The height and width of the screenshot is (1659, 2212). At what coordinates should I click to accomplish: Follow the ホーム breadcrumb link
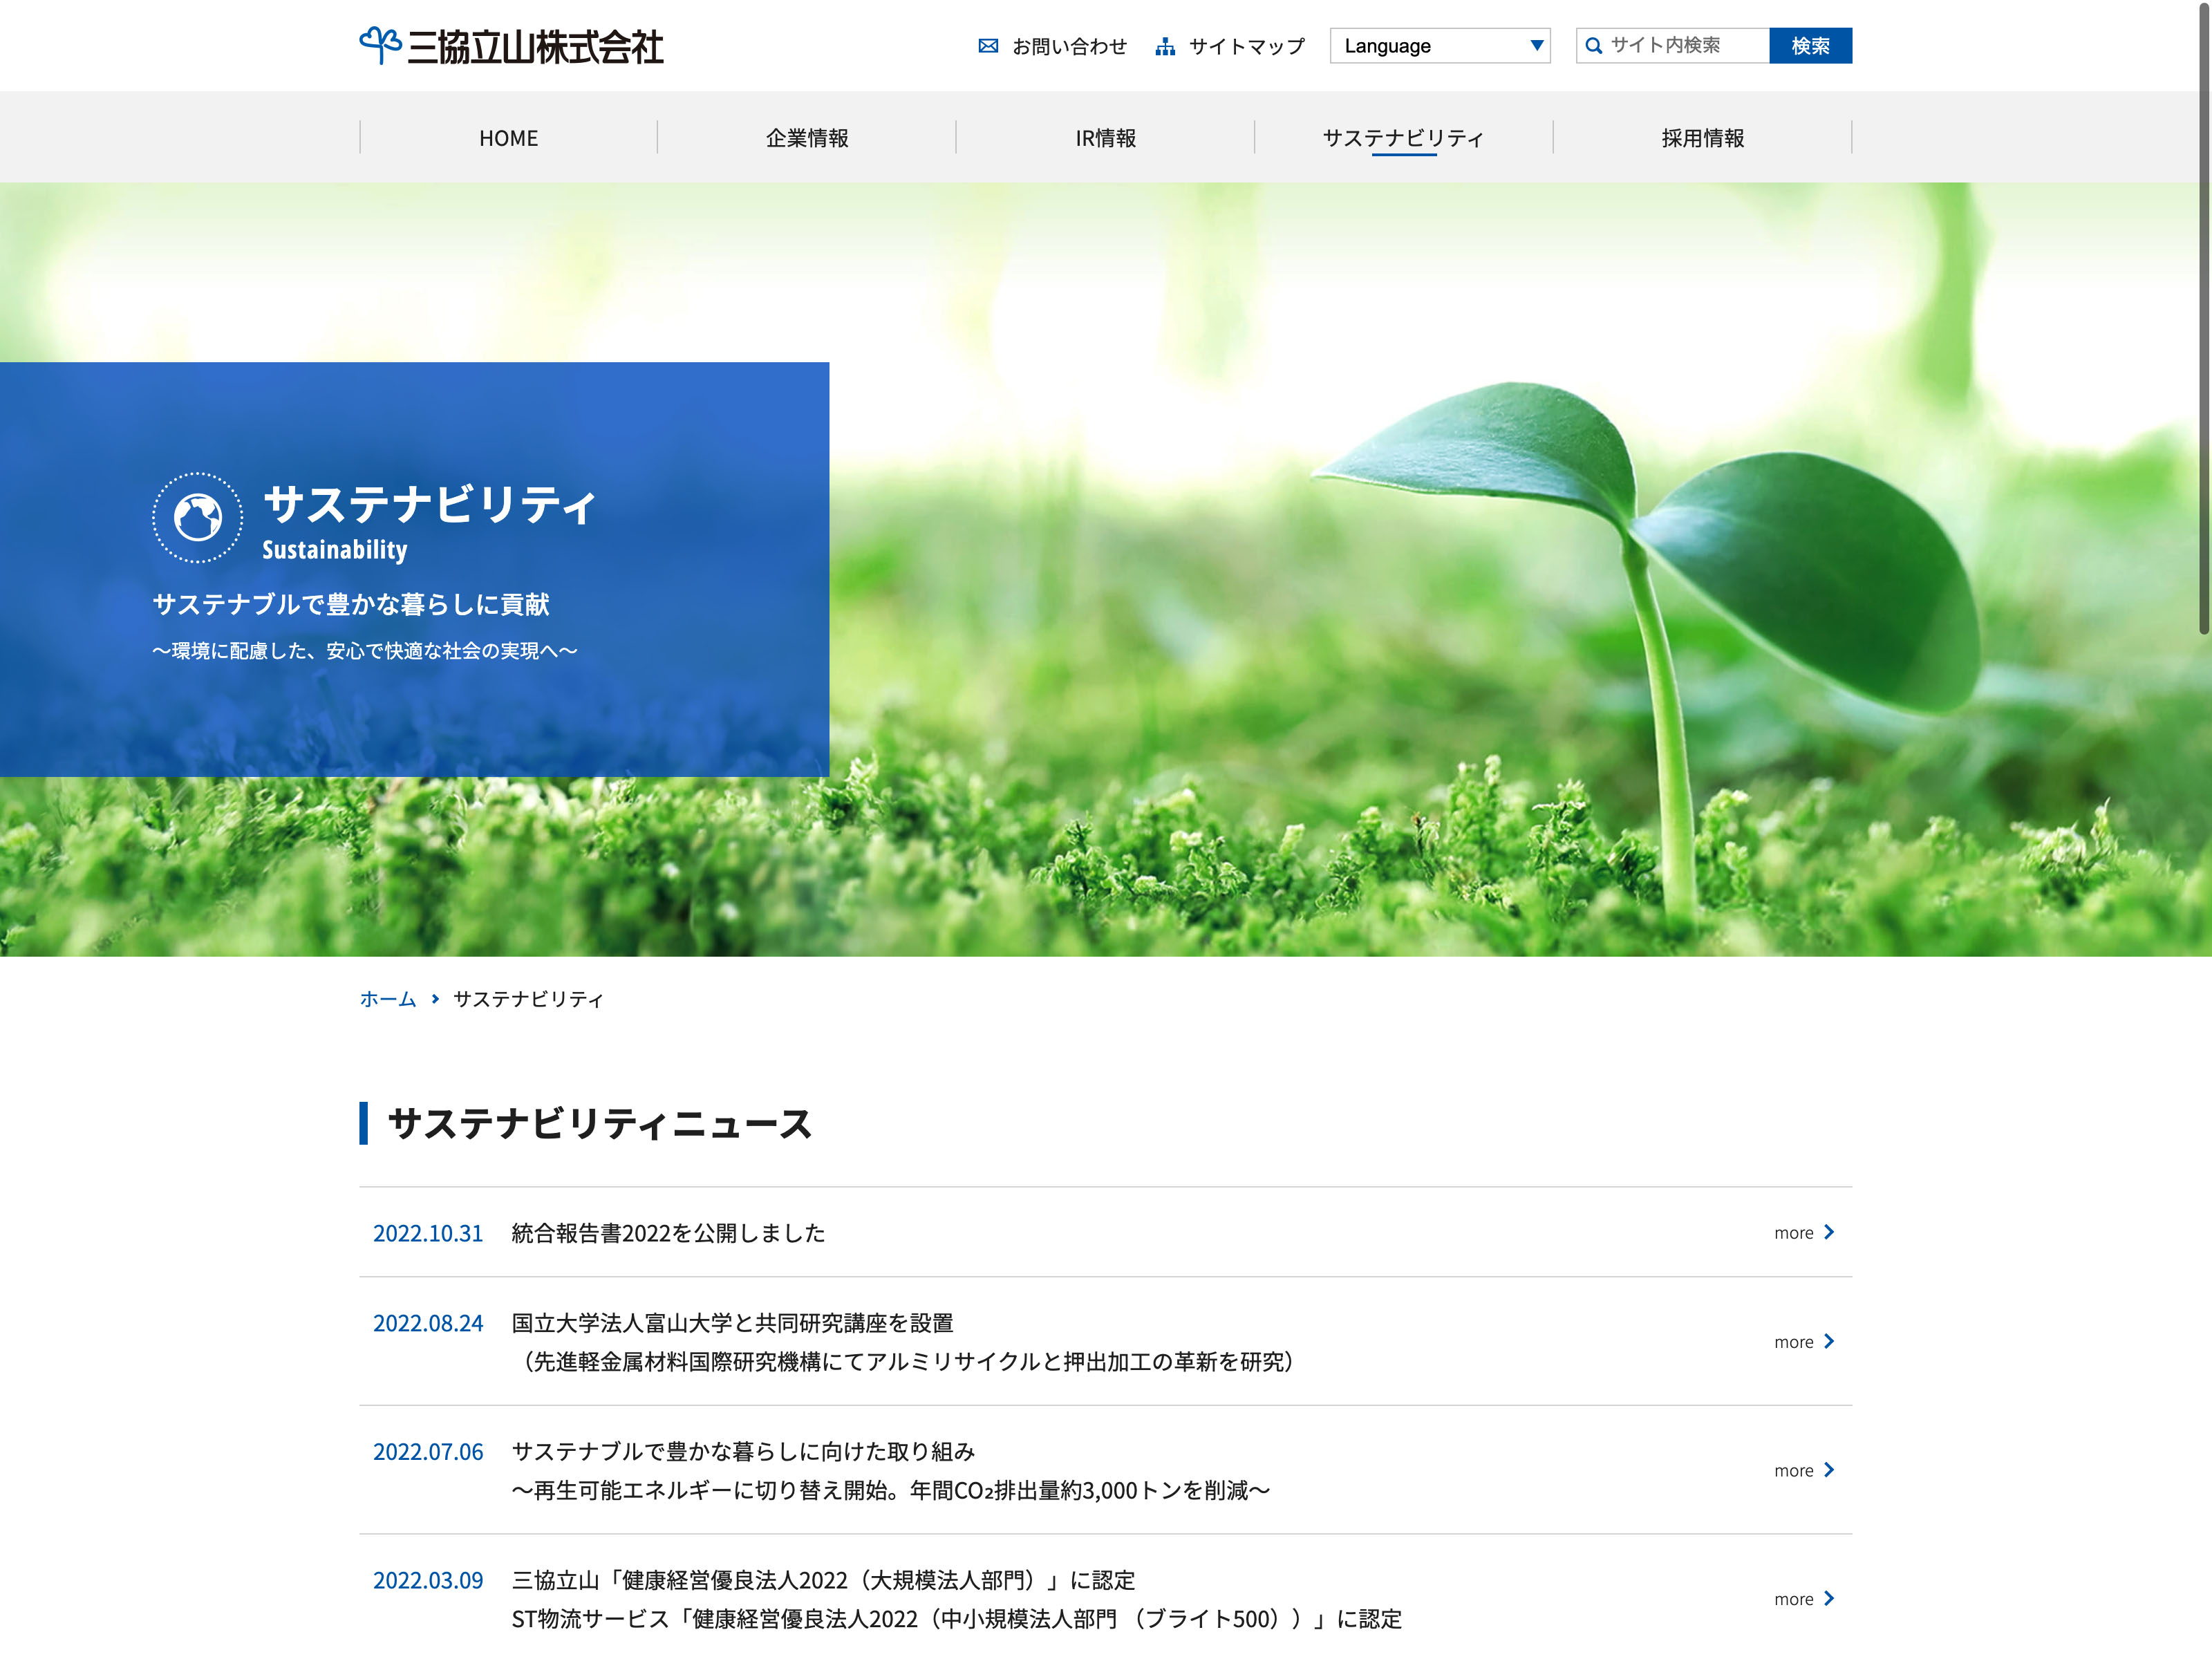(388, 999)
